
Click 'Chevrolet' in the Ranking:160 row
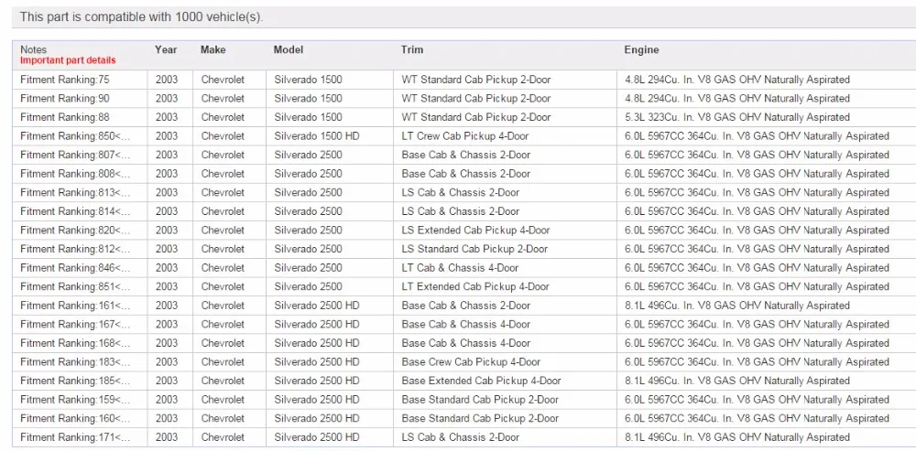point(229,418)
